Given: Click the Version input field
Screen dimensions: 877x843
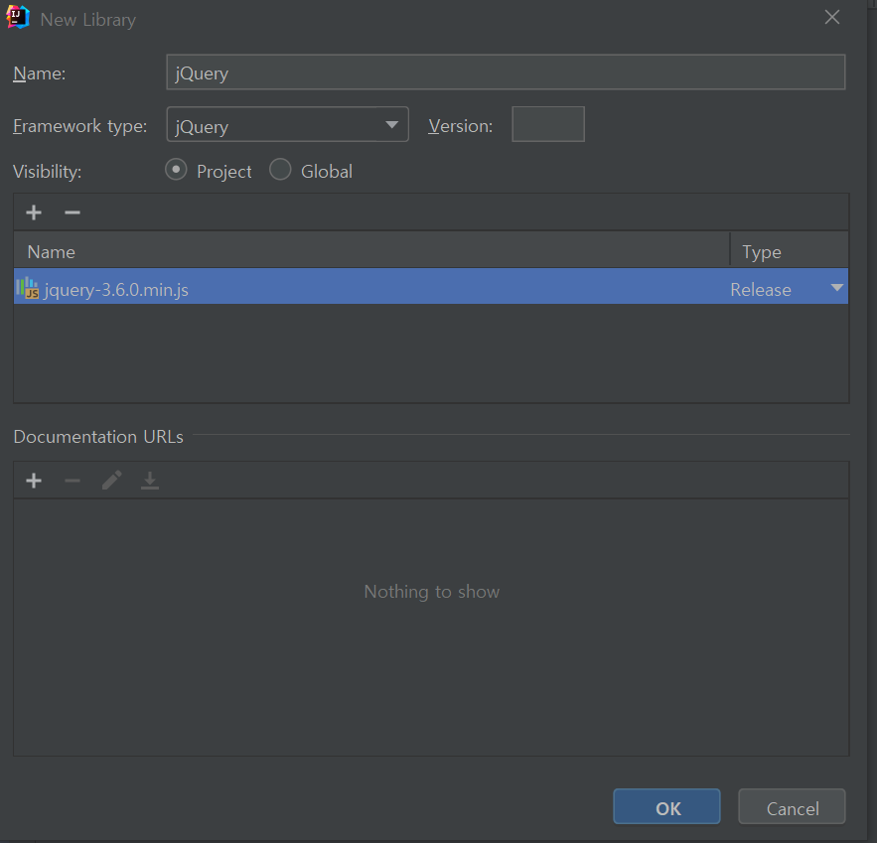Looking at the screenshot, I should click(548, 124).
